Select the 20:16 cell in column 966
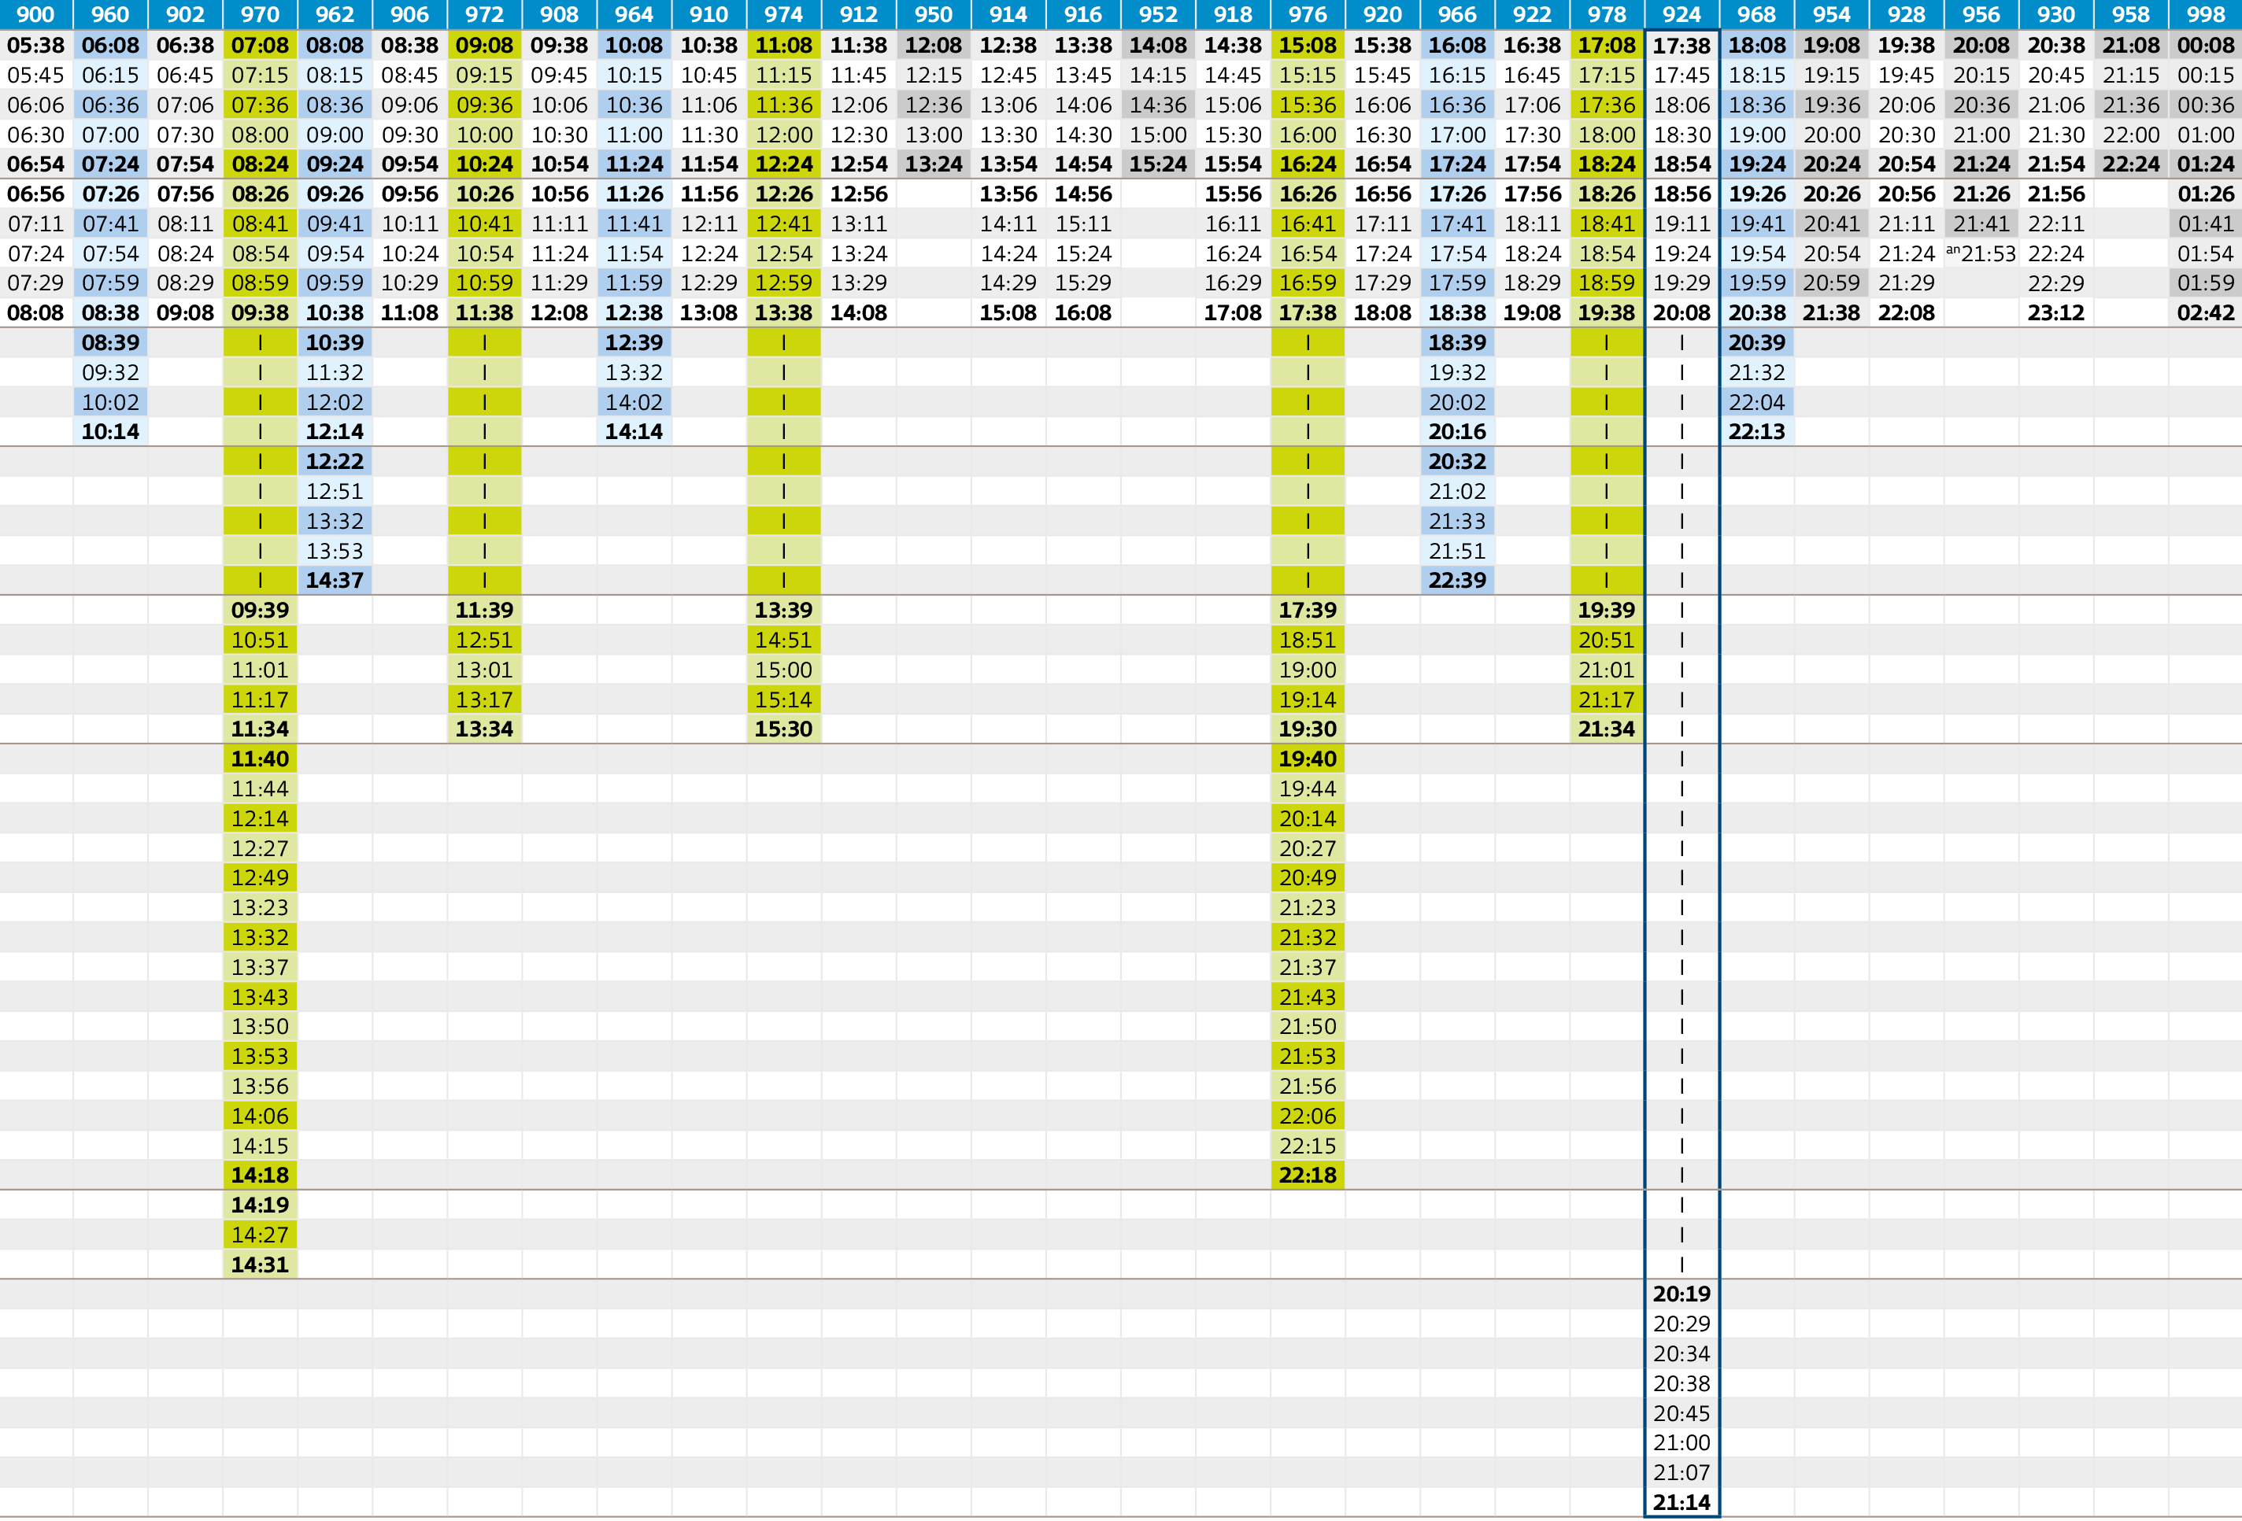The image size is (2242, 1521). click(1458, 431)
